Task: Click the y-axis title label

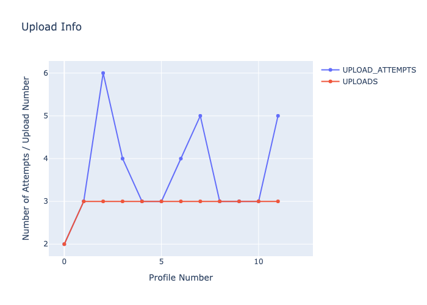Action: click(26, 158)
